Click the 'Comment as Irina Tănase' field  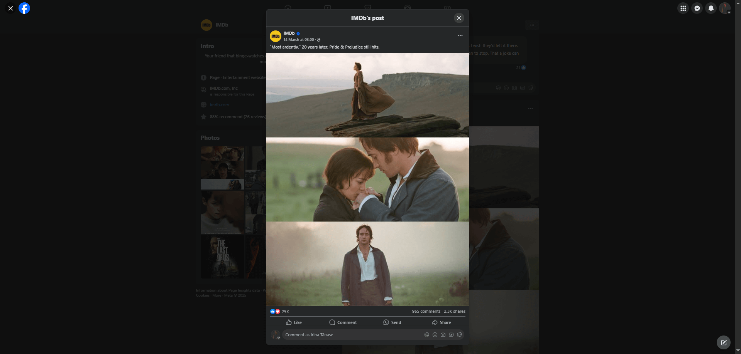click(x=347, y=335)
